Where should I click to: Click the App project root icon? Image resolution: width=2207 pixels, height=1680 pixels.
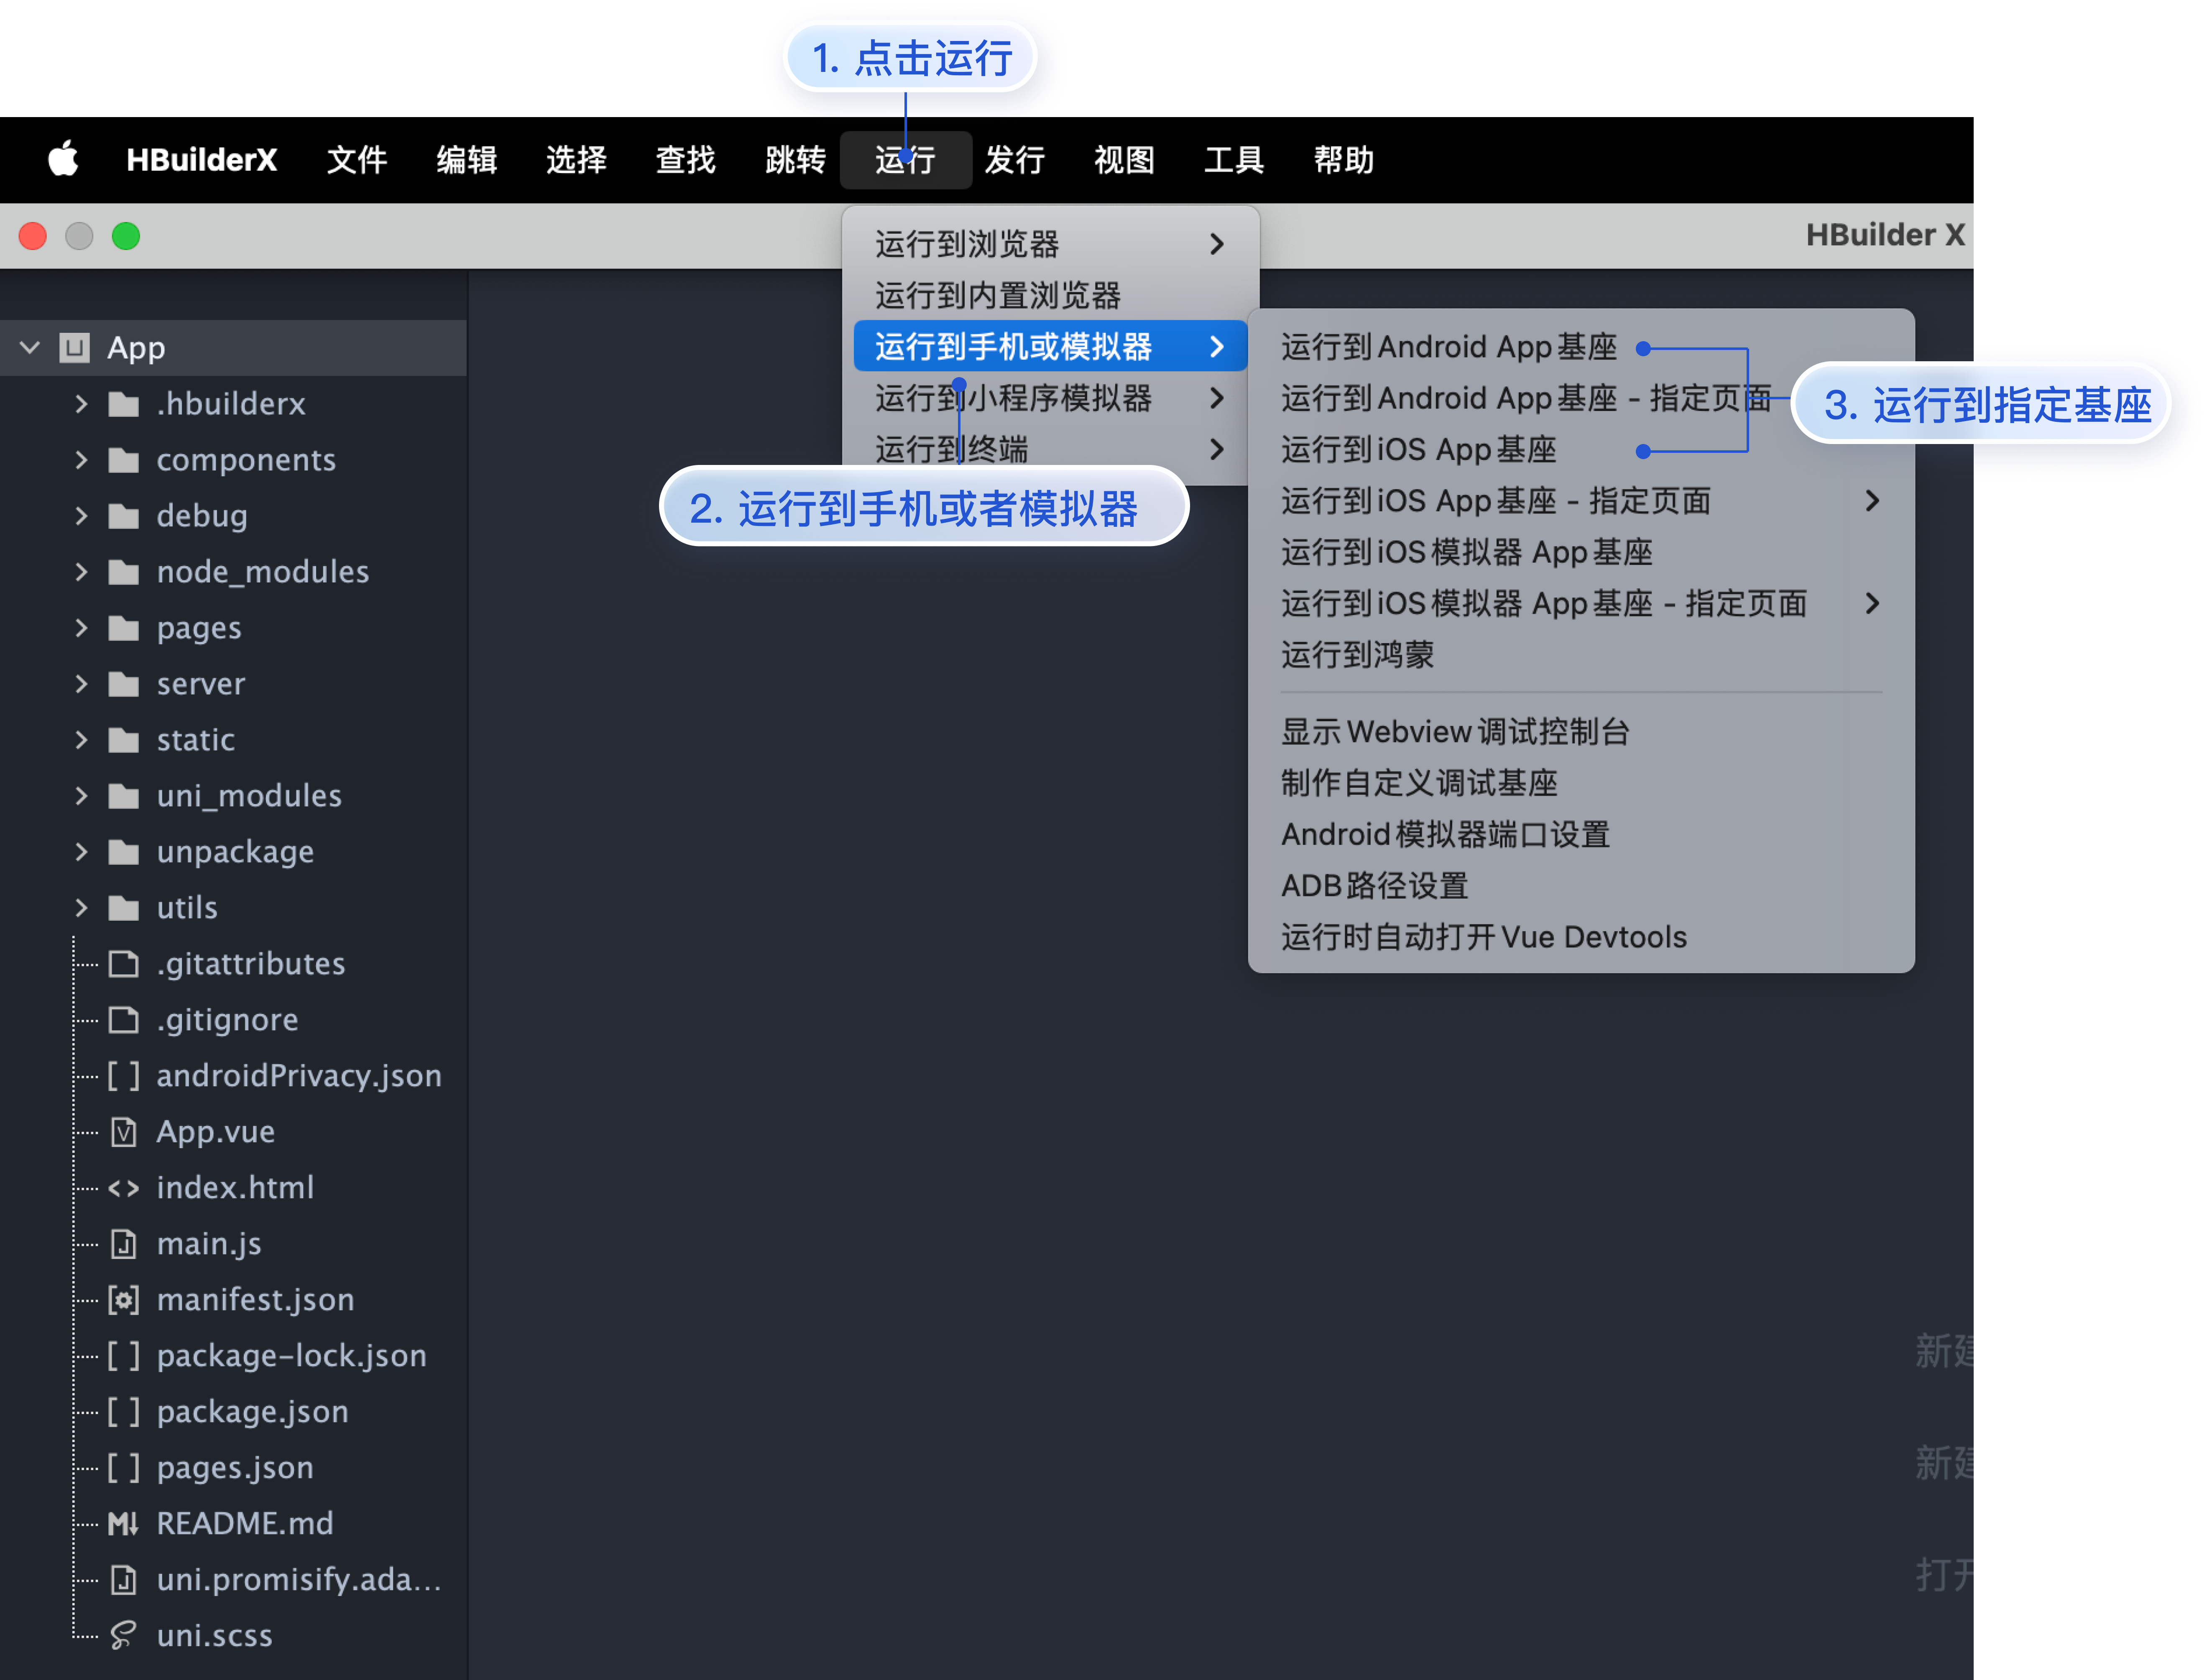(x=75, y=348)
